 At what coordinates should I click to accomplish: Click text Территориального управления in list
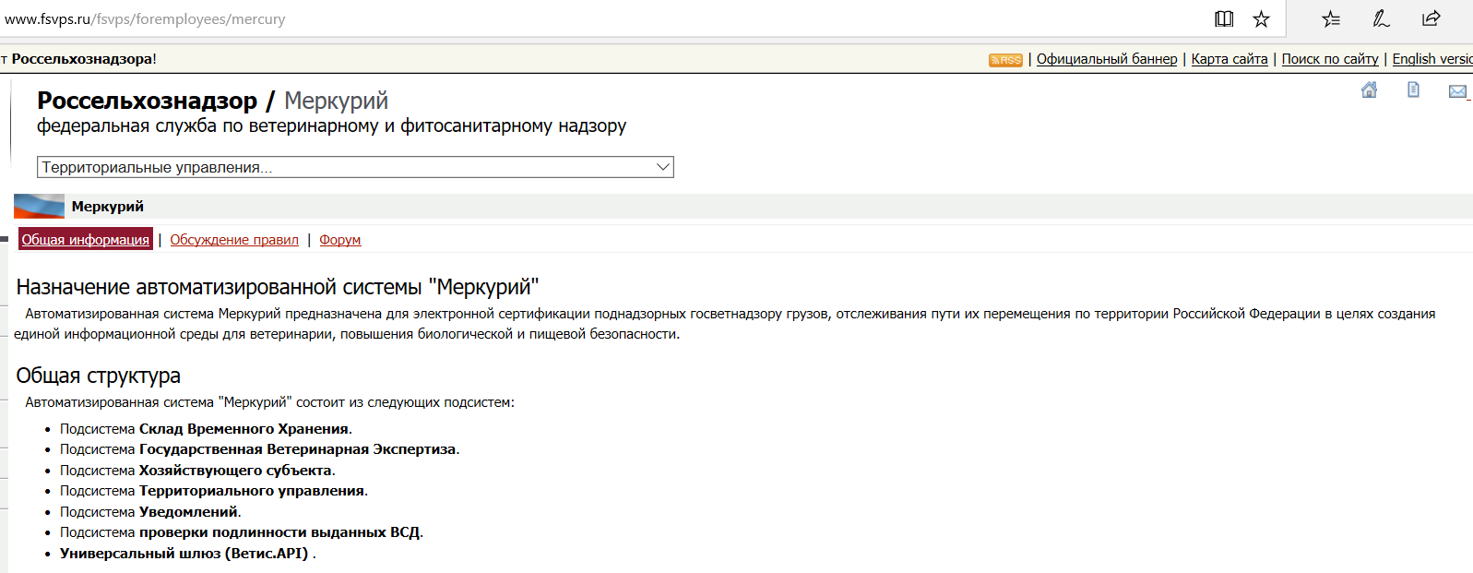[252, 491]
